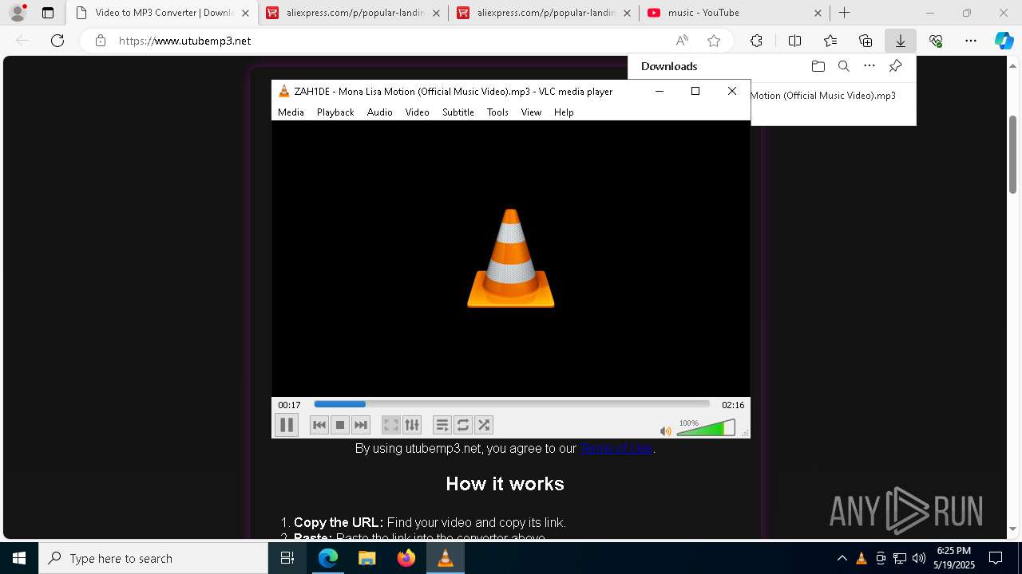Seek on the VLC playback progress bar
1022x574 pixels.
pos(512,404)
